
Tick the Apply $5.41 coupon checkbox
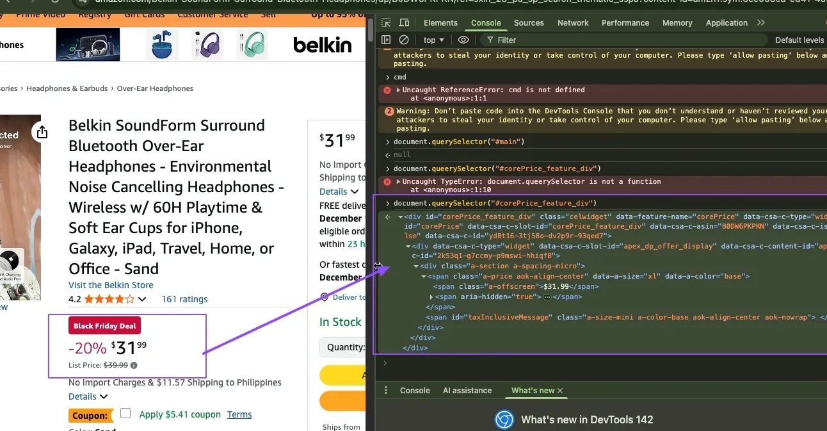pyautogui.click(x=125, y=413)
